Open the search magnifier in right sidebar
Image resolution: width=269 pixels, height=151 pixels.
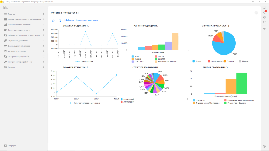264,8
